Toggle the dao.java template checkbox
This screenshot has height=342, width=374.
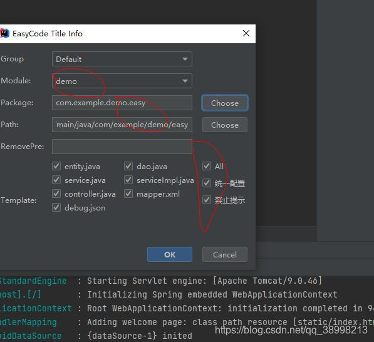pos(128,166)
